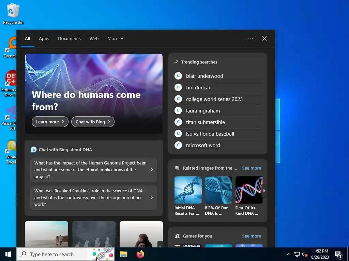
Task: Open 8.2% Of Our DNA image thumbnail
Action: coord(218,190)
